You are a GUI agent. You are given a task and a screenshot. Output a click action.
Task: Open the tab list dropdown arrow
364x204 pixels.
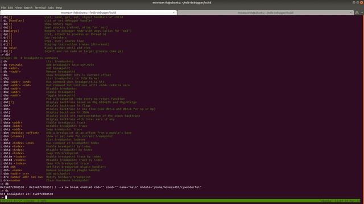[x=362, y=12]
